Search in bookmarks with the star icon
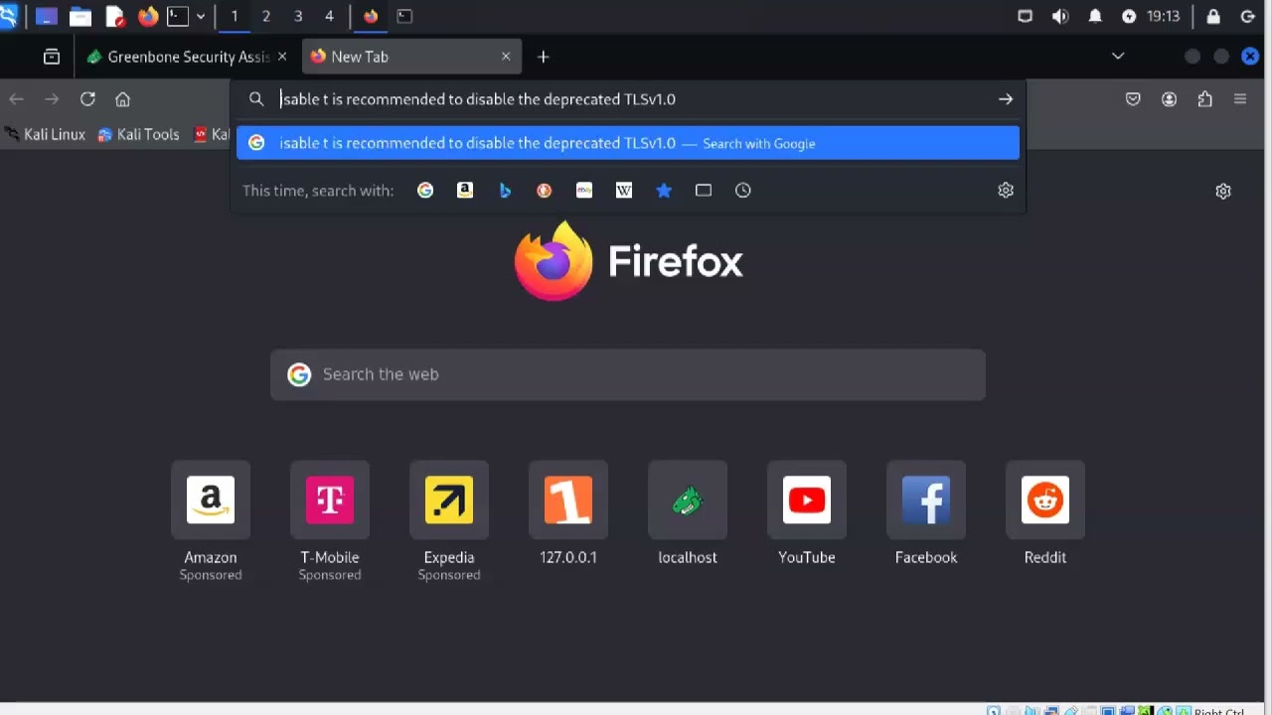The width and height of the screenshot is (1272, 715). [x=664, y=191]
